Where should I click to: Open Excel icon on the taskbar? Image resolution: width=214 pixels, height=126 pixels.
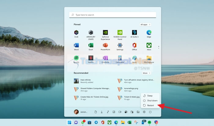coord(129,122)
